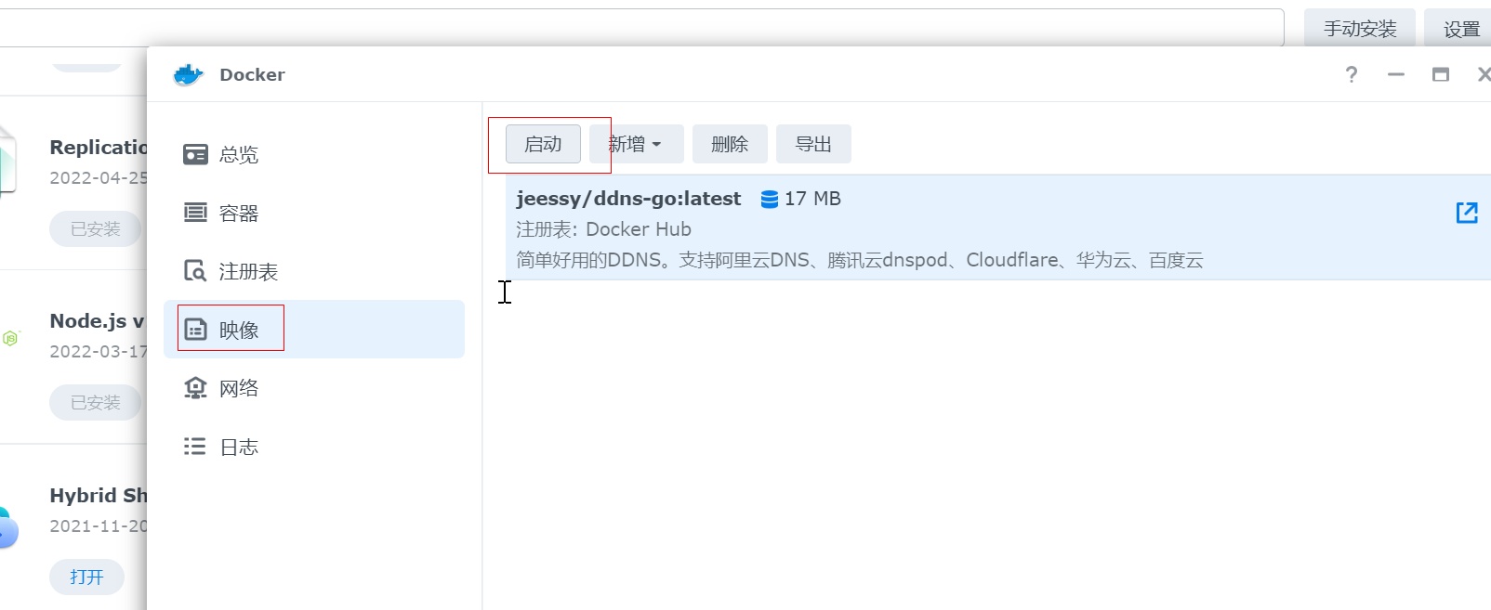
Task: Select the 日志 log list icon
Action: [195, 447]
